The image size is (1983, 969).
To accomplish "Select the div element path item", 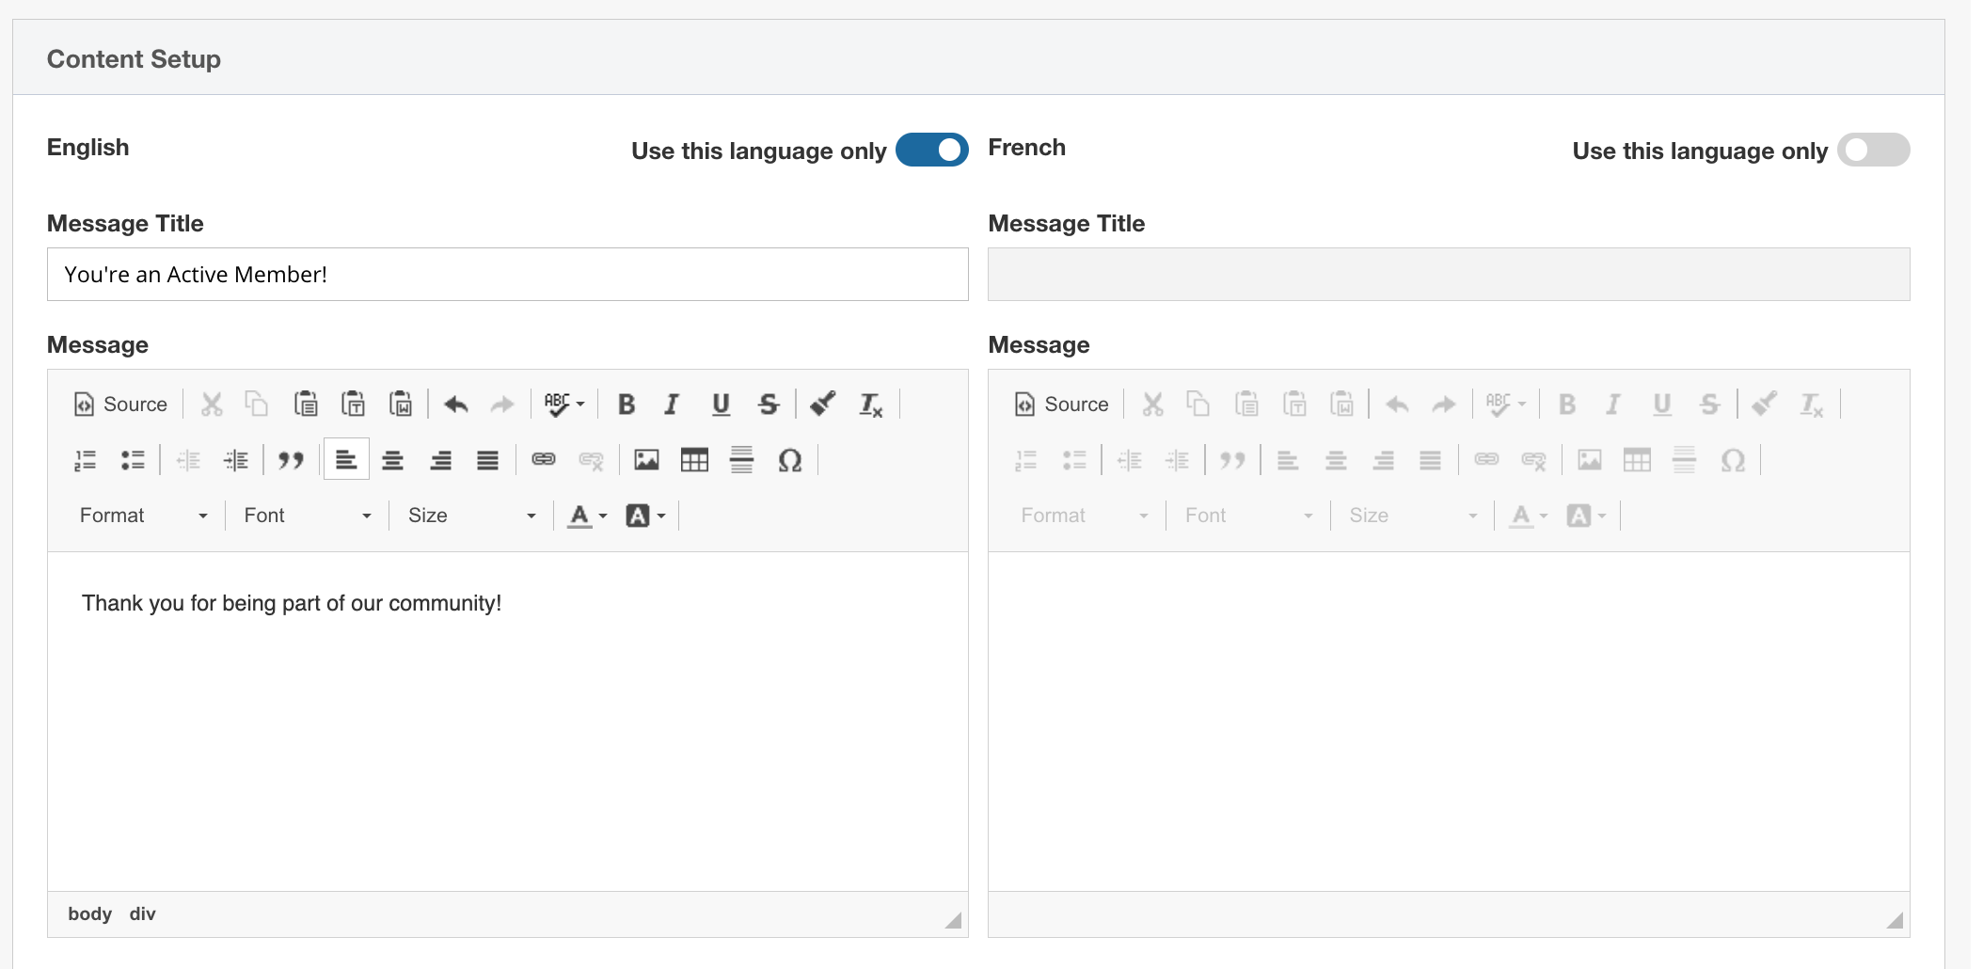I will [142, 914].
